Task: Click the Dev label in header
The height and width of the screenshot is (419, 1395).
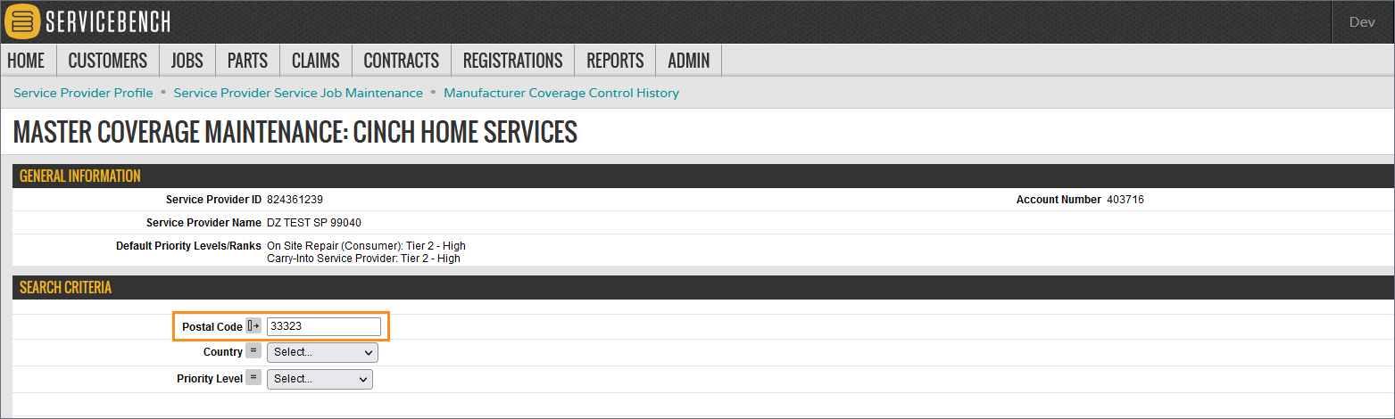Action: point(1362,22)
